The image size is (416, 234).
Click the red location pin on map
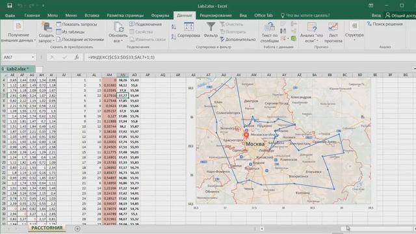click(x=246, y=136)
